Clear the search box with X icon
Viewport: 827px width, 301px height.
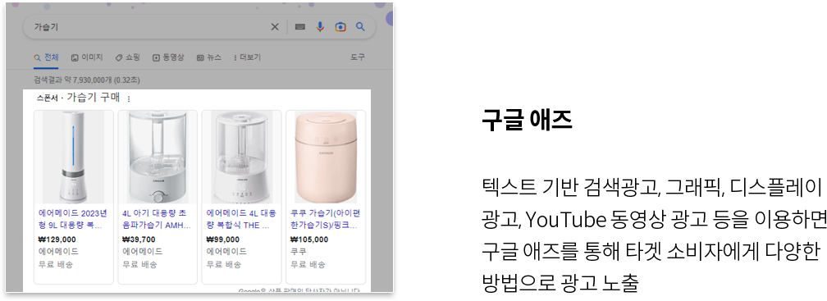coord(275,27)
